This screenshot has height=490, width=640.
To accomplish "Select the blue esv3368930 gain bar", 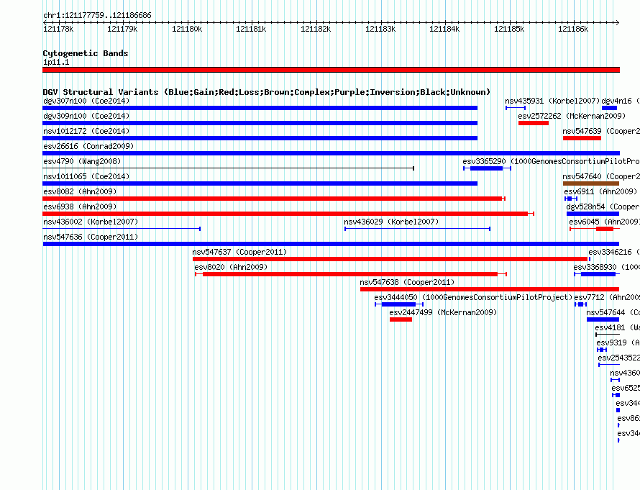I will pos(597,274).
